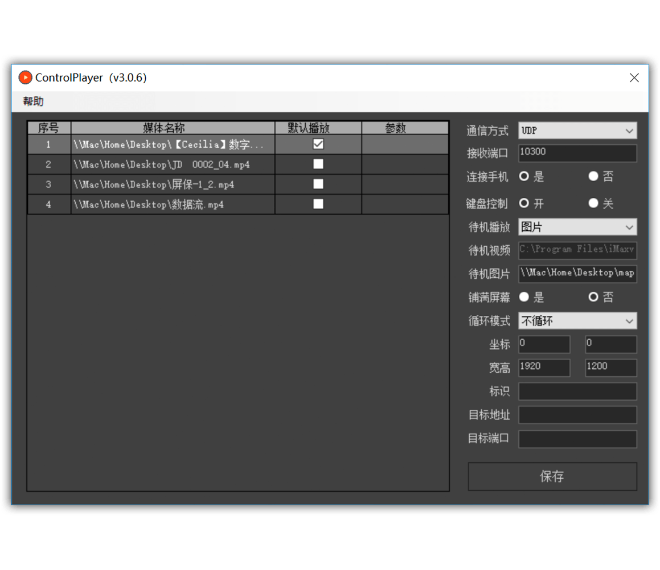The image size is (660, 570).
Task: Select 否 for 连接手机
Action: pos(593,176)
